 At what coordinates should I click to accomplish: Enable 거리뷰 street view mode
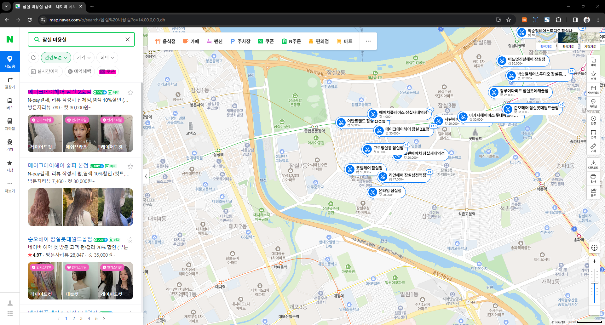593,103
